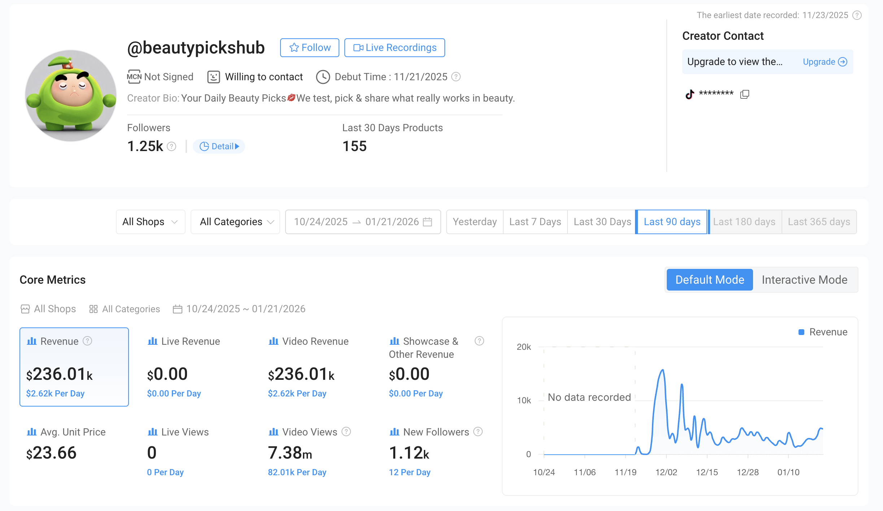Viewport: 883px width, 511px height.
Task: Click the TikTok logo icon in Creator Contact
Action: coord(690,94)
